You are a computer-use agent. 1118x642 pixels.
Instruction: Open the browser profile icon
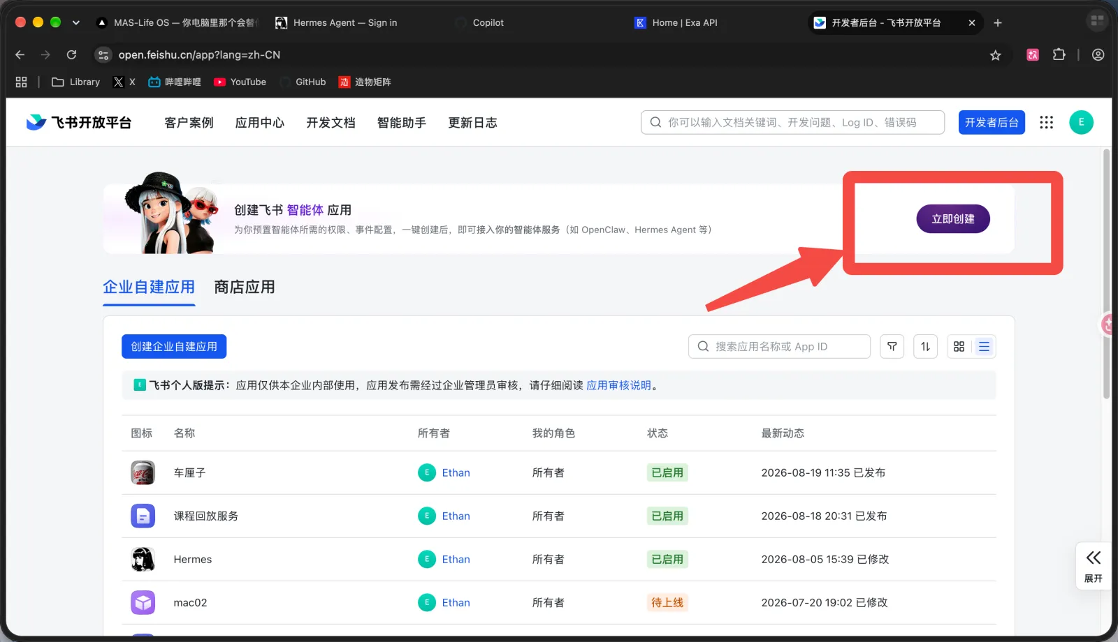1098,54
